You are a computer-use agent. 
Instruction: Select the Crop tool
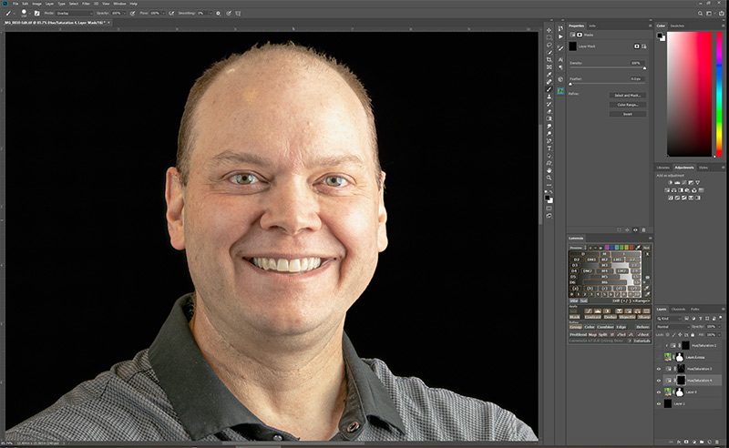click(x=549, y=59)
